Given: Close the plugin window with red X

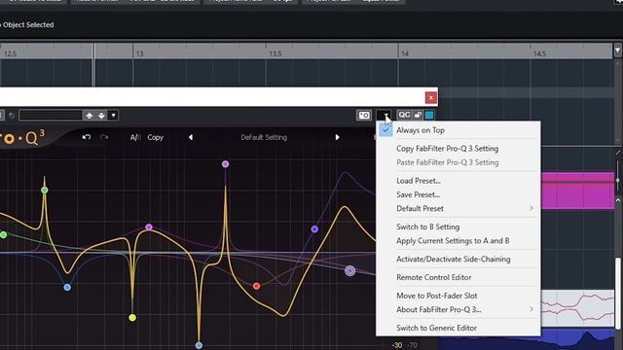Looking at the screenshot, I should click(430, 97).
